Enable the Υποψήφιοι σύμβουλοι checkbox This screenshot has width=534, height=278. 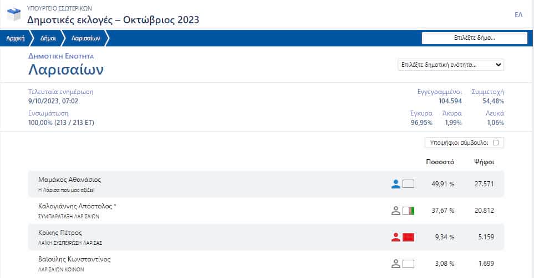(x=496, y=143)
